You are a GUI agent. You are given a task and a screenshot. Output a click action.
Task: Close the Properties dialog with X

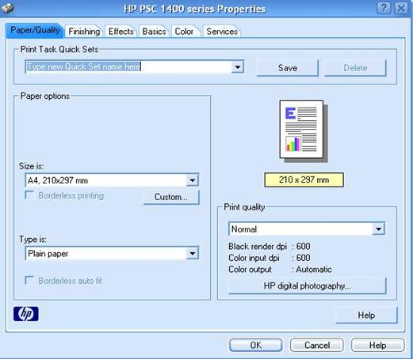401,8
